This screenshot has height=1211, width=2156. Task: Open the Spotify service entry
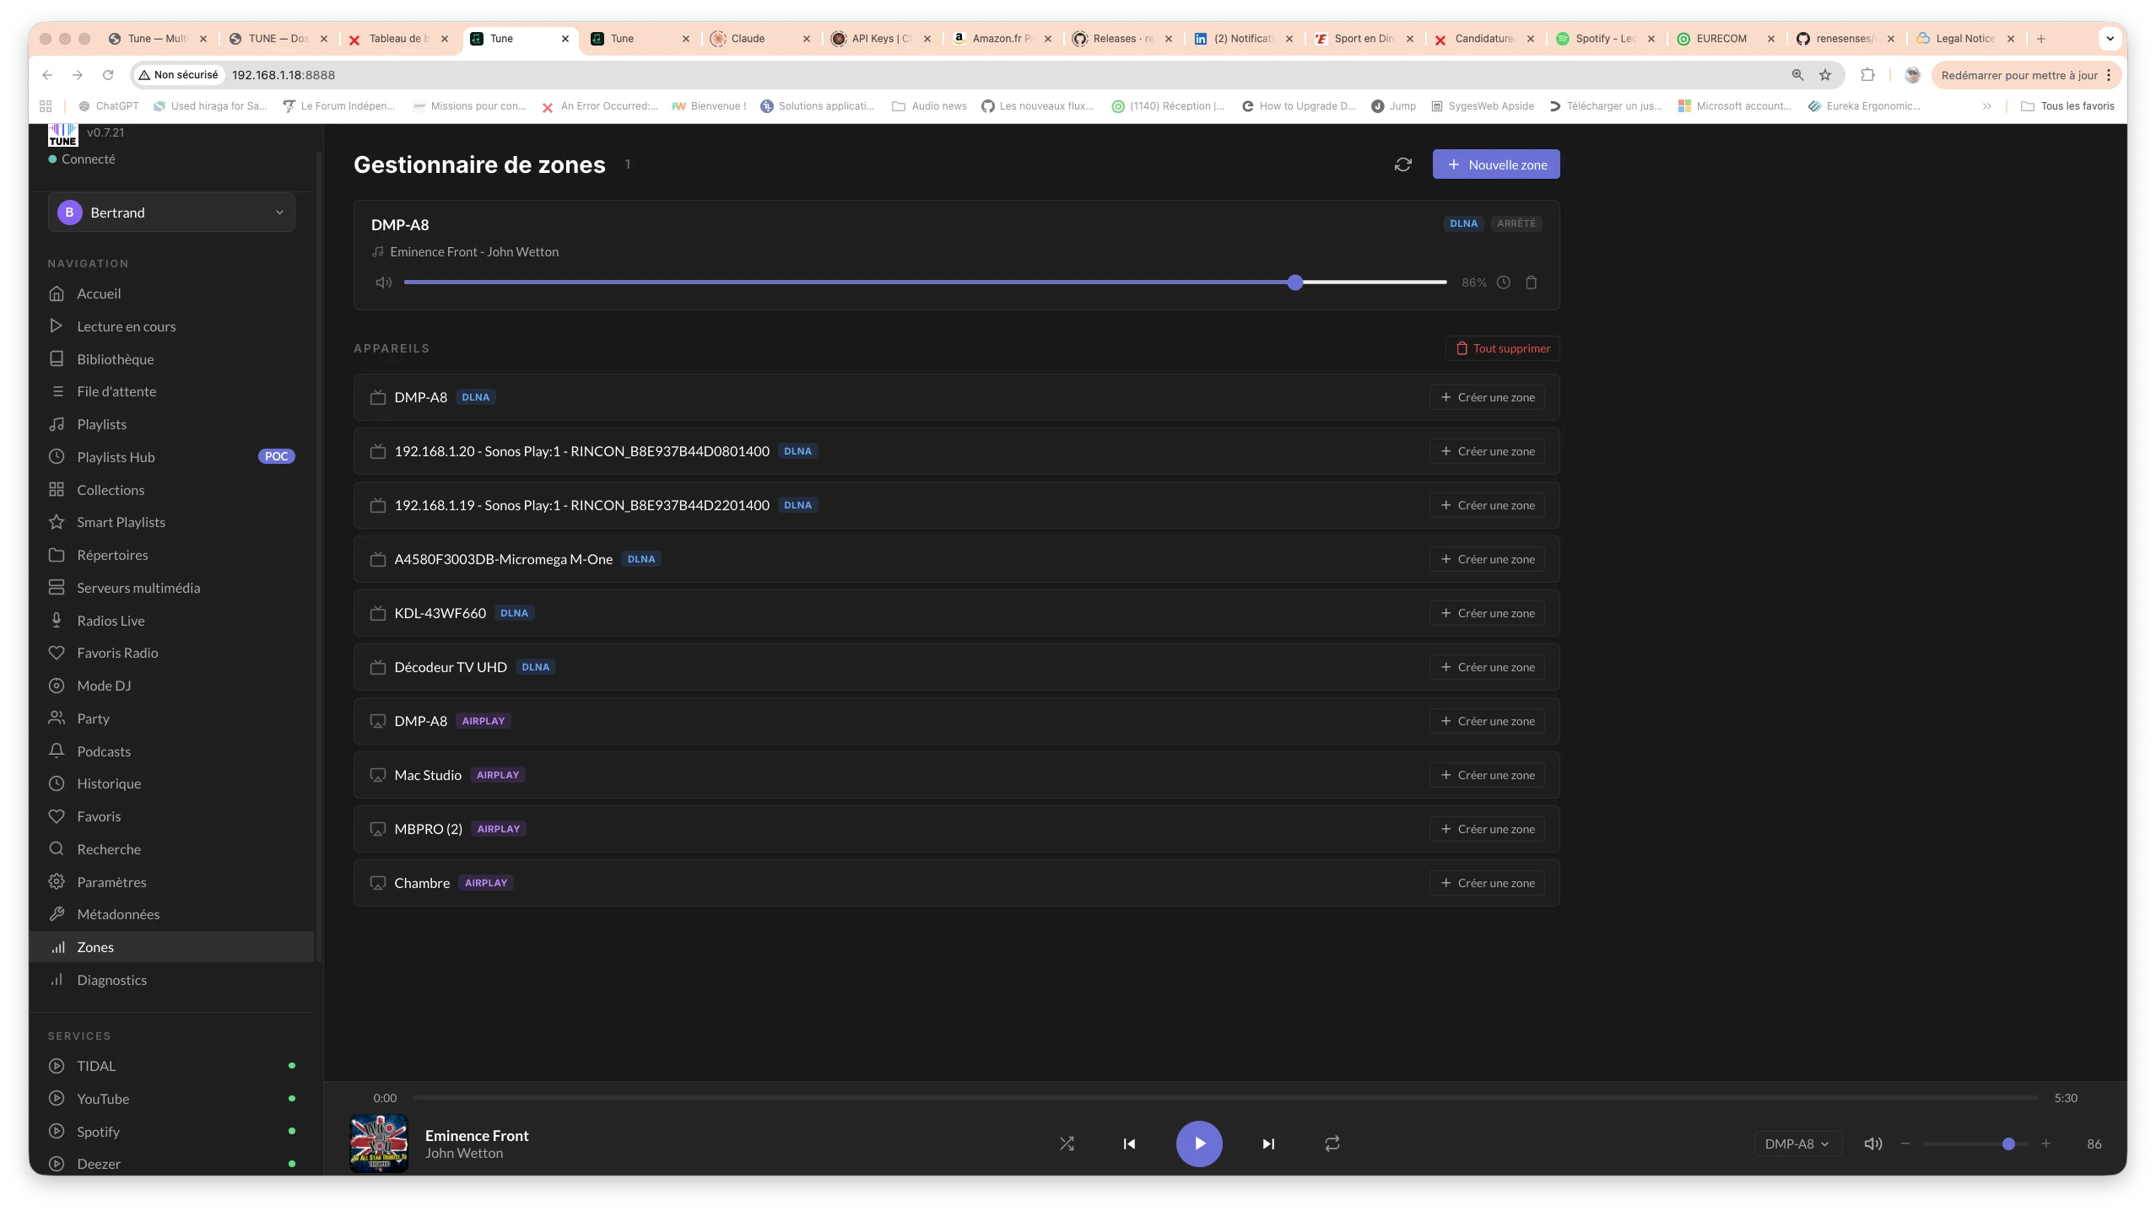point(171,1132)
